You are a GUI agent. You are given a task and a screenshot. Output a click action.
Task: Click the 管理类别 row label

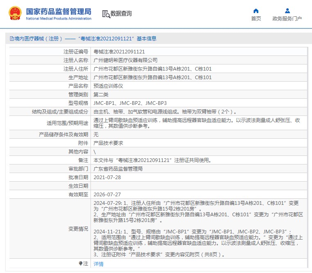coord(78,95)
